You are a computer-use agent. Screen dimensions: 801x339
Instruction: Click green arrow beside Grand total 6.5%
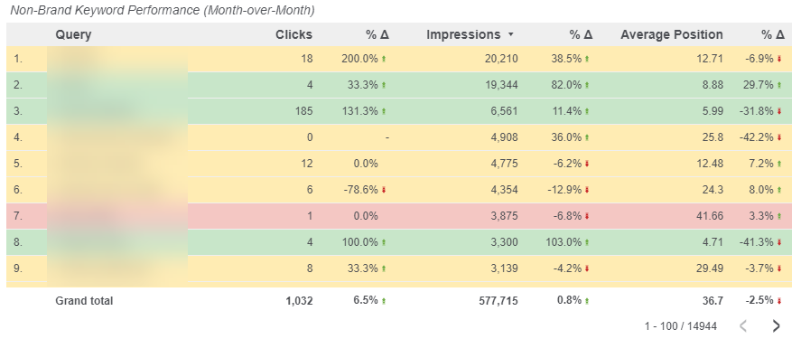click(x=384, y=301)
